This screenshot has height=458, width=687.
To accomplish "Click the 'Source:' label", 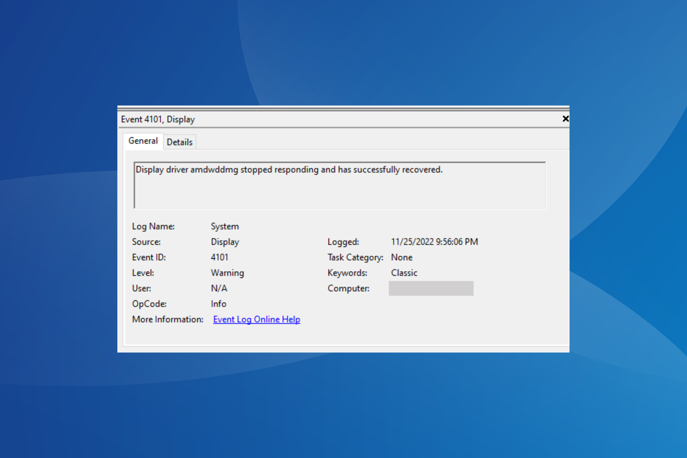I will [x=146, y=242].
